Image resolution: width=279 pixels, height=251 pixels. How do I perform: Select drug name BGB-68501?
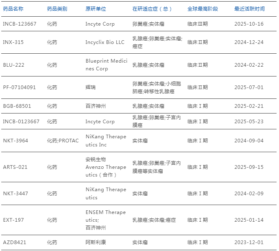point(17,106)
